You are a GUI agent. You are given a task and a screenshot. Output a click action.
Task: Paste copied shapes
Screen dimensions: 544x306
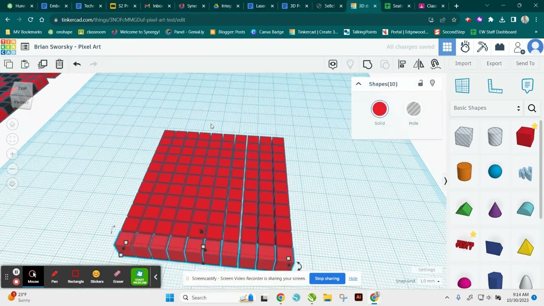point(25,64)
